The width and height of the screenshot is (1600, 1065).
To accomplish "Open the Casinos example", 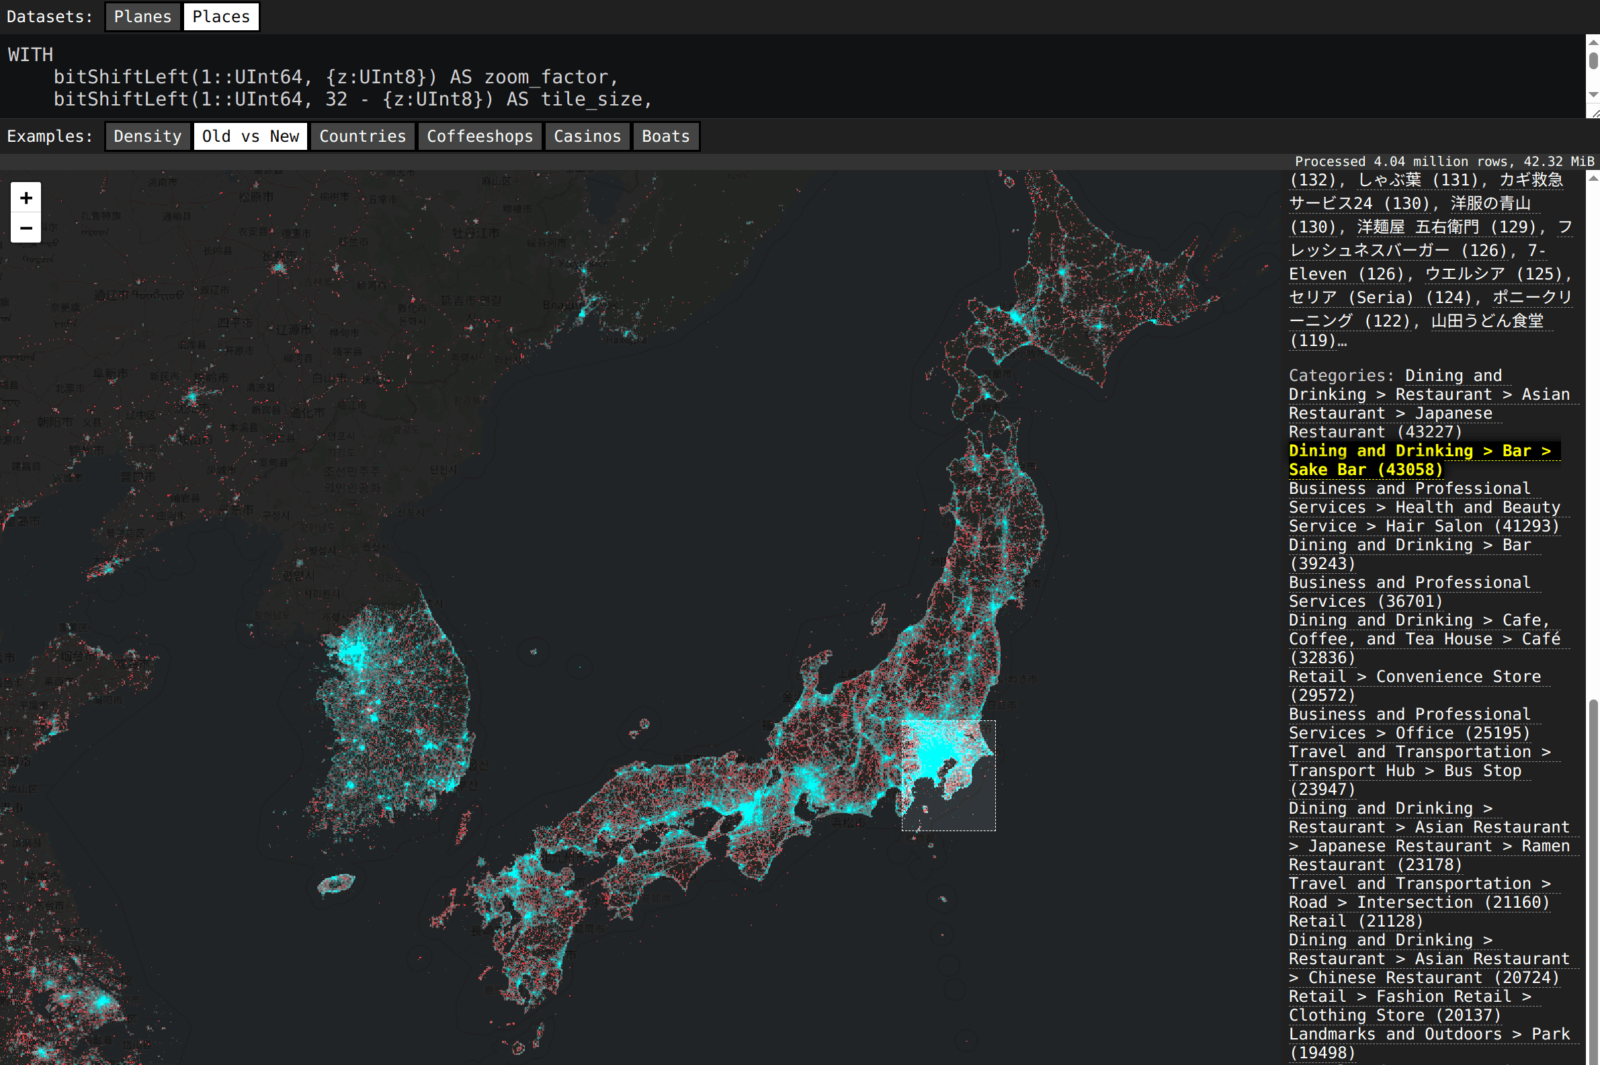I will tap(587, 136).
